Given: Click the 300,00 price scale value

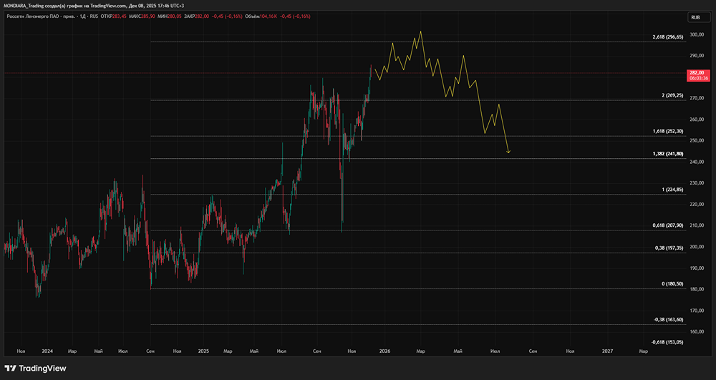Looking at the screenshot, I should point(695,34).
